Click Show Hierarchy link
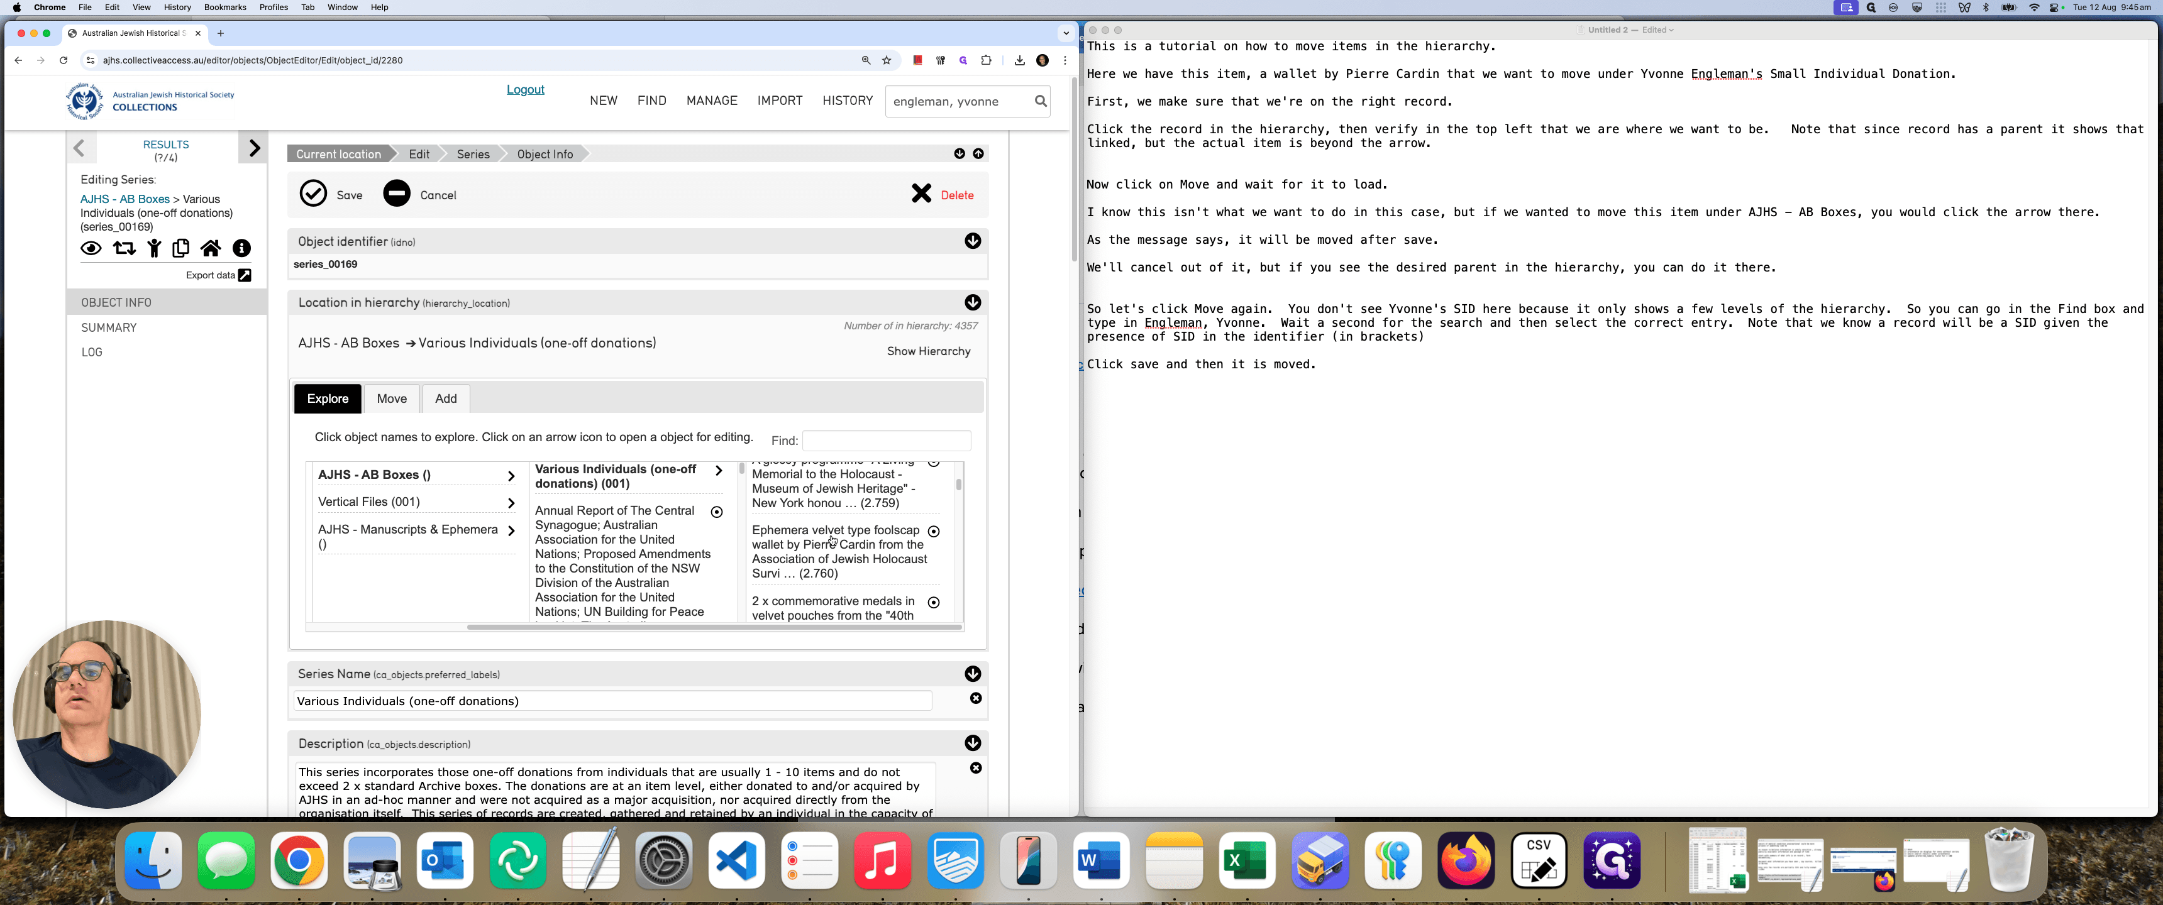Screen dimensions: 2163x905 [x=929, y=351]
